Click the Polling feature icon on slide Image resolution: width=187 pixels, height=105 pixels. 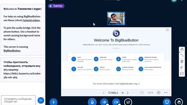coord(74,69)
